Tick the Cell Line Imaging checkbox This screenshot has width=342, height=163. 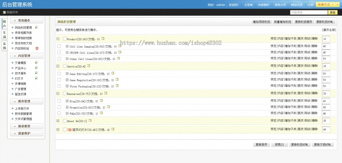[x=59, y=46]
